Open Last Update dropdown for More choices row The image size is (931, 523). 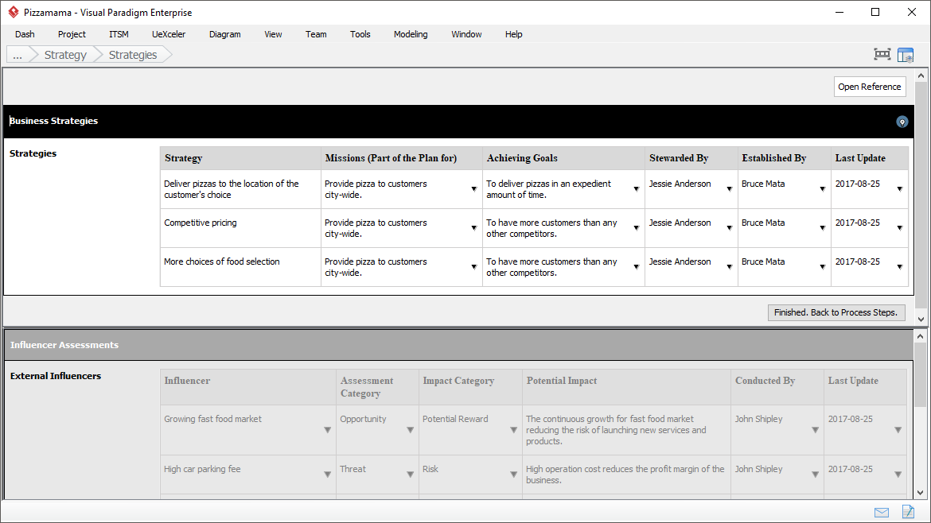(899, 267)
